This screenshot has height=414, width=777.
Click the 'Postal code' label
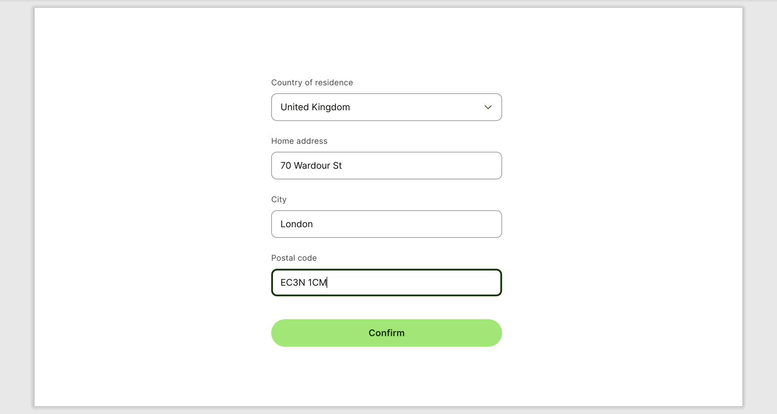point(294,258)
